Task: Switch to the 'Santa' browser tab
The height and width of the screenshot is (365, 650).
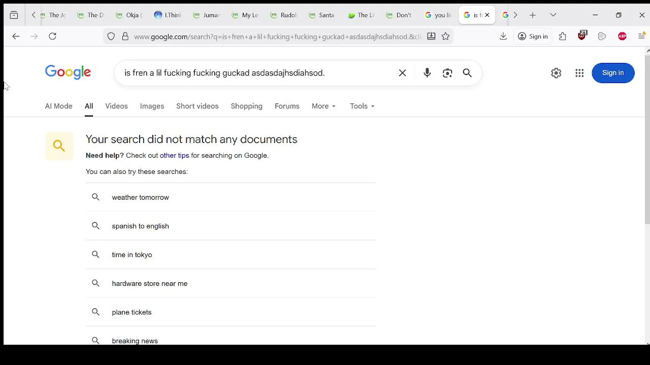Action: tap(322, 15)
